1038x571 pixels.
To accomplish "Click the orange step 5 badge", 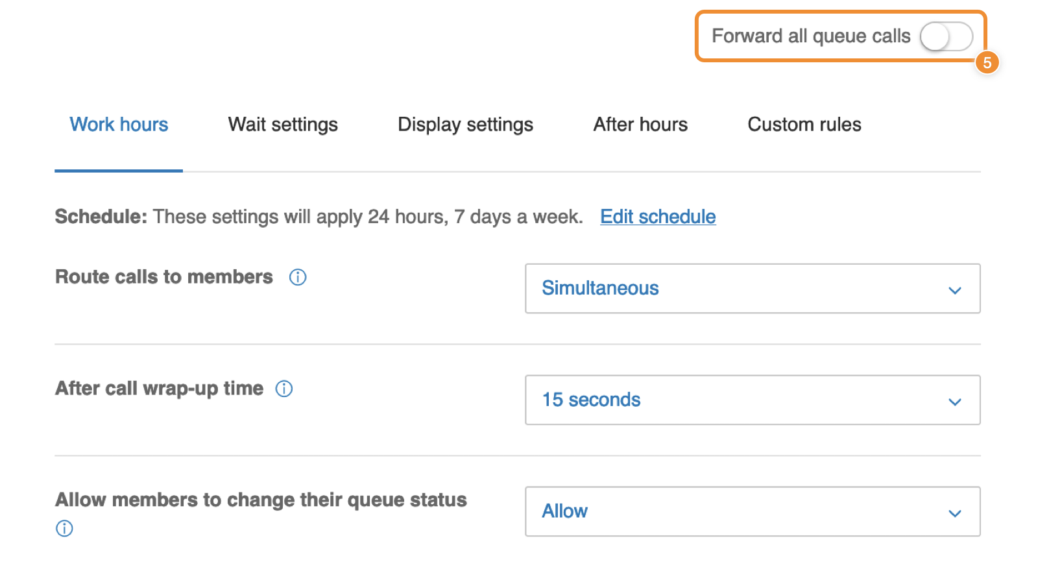I will [987, 63].
